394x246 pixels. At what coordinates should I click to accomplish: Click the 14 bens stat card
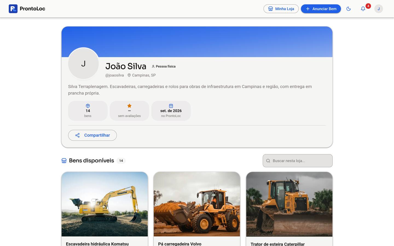(88, 111)
